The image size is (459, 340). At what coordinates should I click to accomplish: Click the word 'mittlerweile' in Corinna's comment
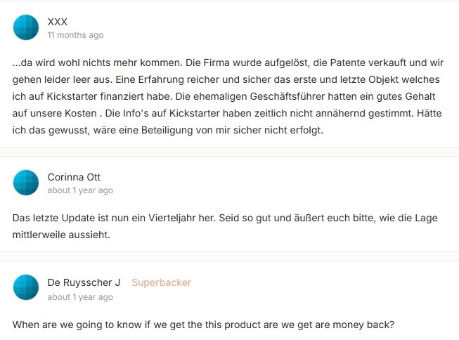click(42, 234)
